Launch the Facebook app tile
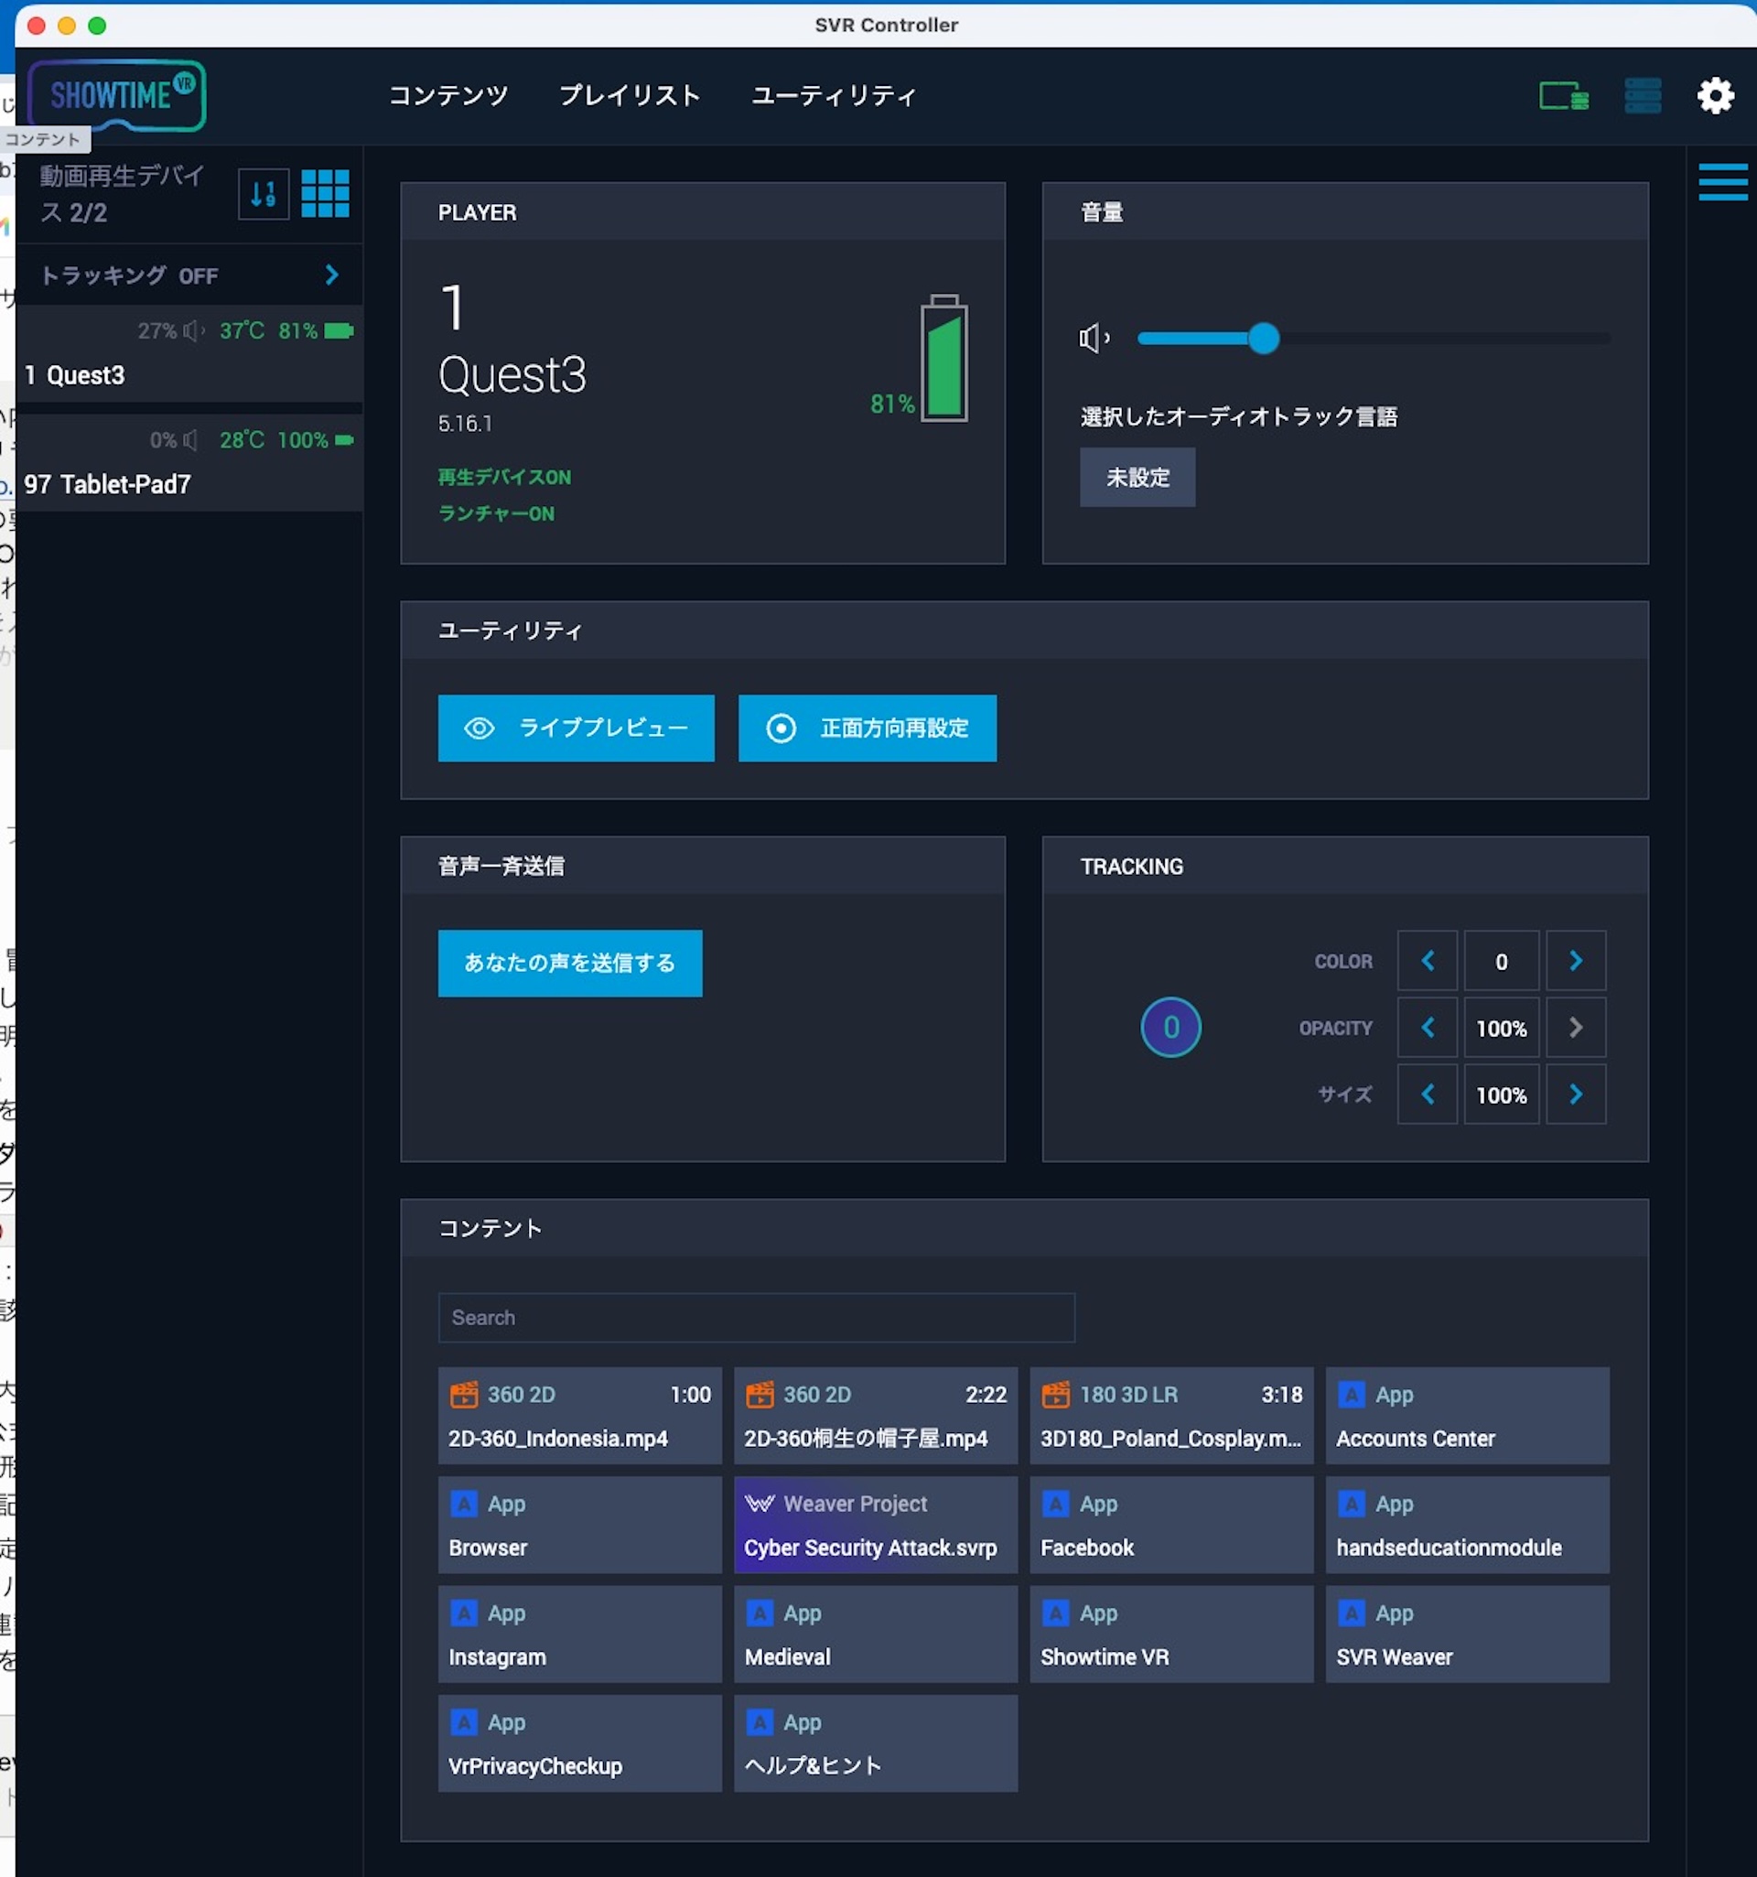 (x=1171, y=1525)
